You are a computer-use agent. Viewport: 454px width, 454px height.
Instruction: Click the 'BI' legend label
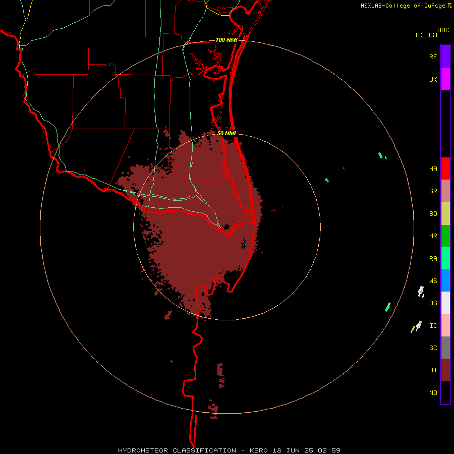pos(433,370)
